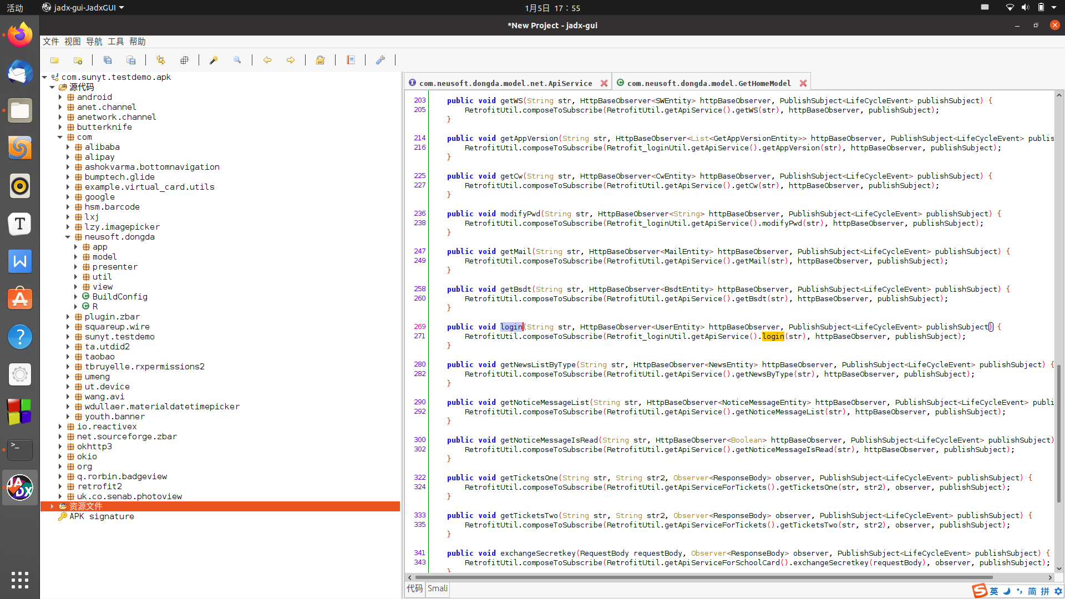Viewport: 1065px width, 599px height.
Task: Expand the 资源文件 node
Action: [x=52, y=506]
